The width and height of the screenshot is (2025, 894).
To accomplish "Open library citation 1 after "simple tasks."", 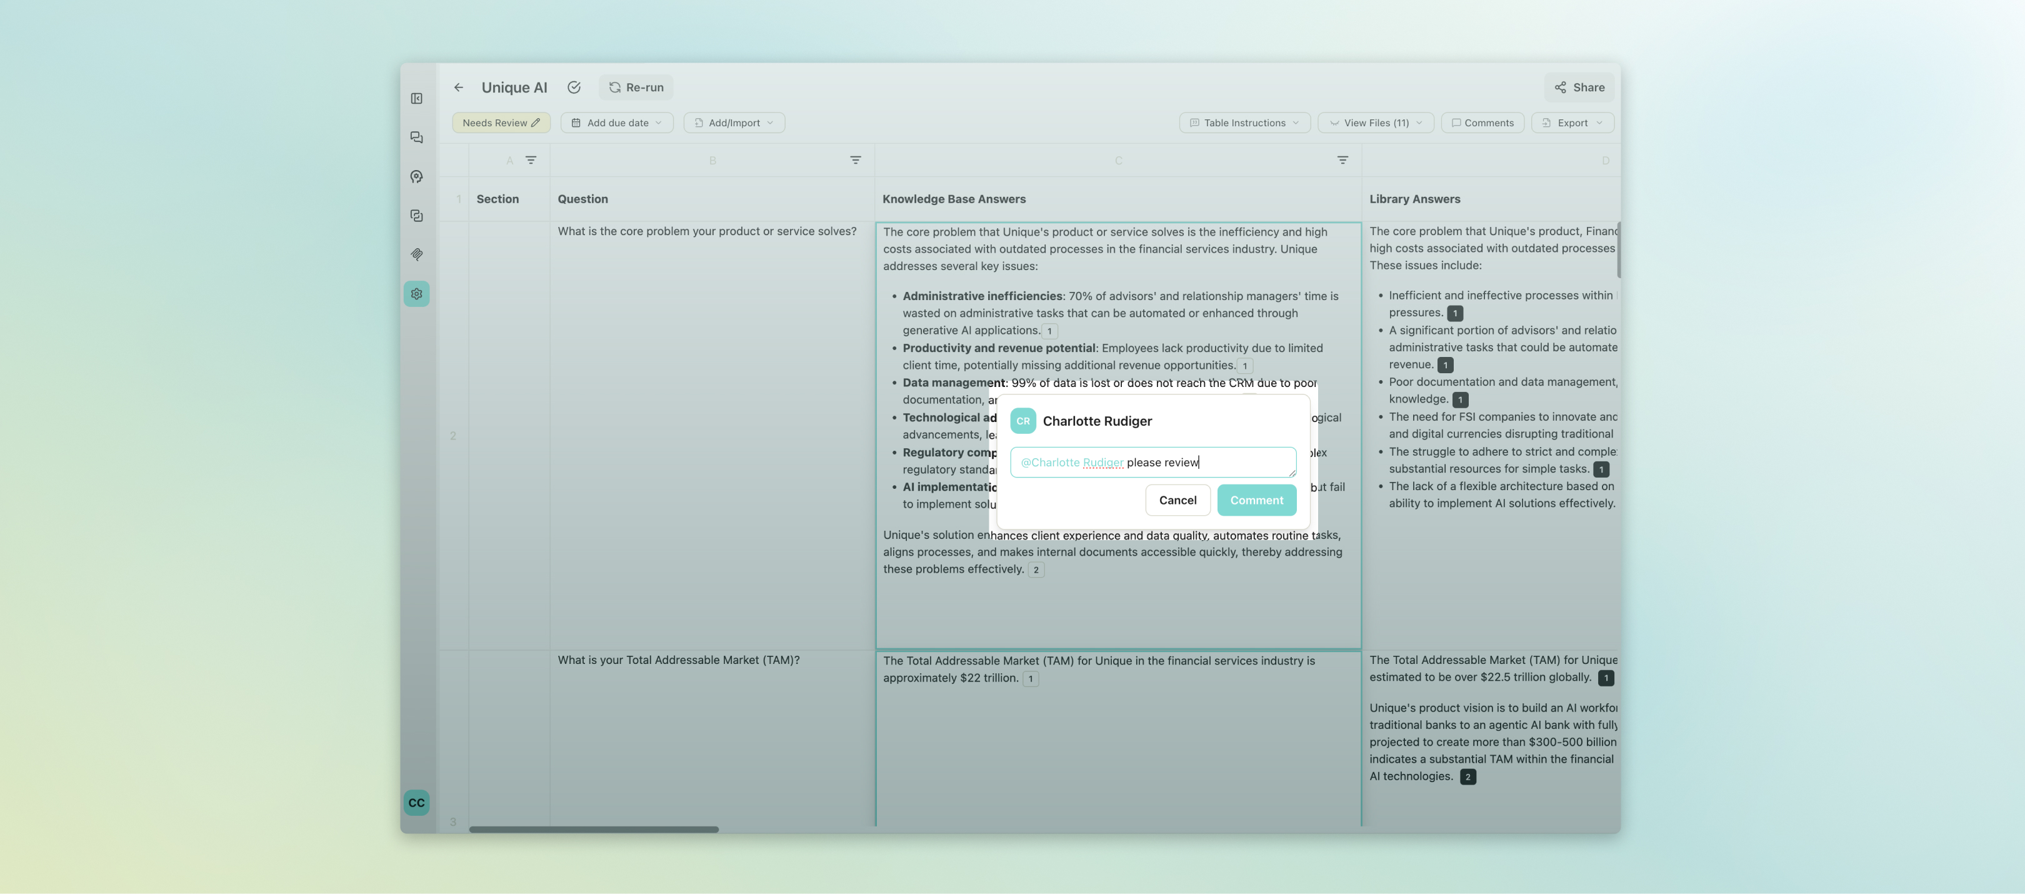I will coord(1601,470).
